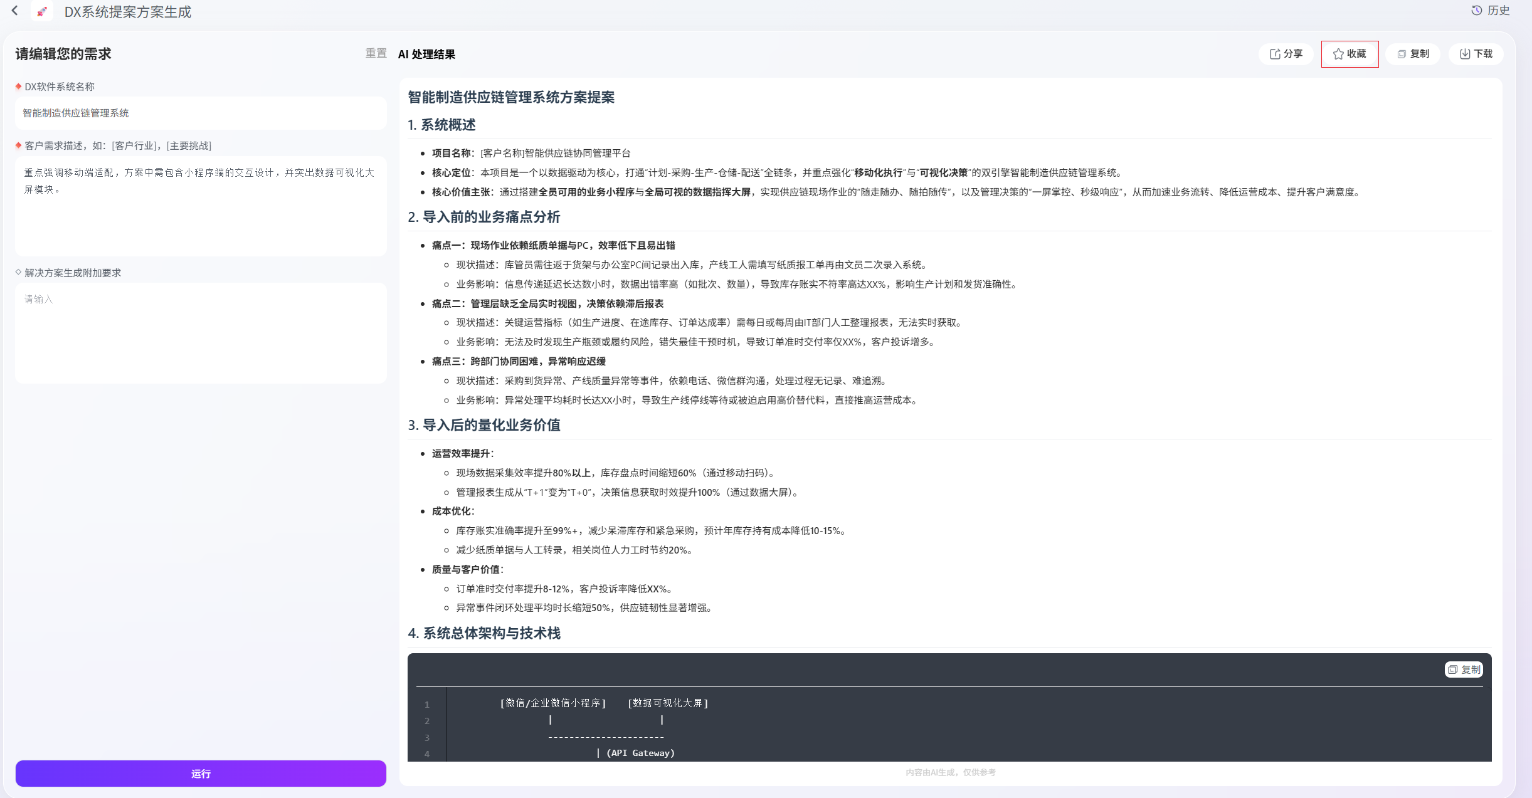Click the 智能制造供应链管理系统方案提案 title
This screenshot has height=798, width=1532.
pyautogui.click(x=511, y=97)
